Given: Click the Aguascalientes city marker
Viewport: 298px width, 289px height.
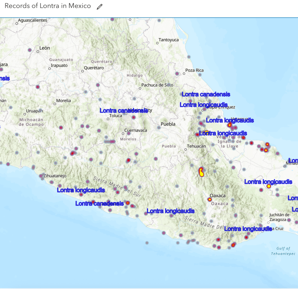Looking at the screenshot, I should [x=17, y=24].
